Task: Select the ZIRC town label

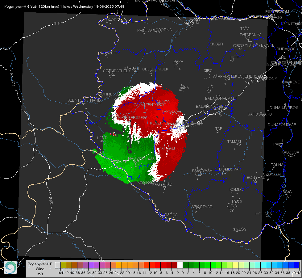Action: tap(208, 71)
